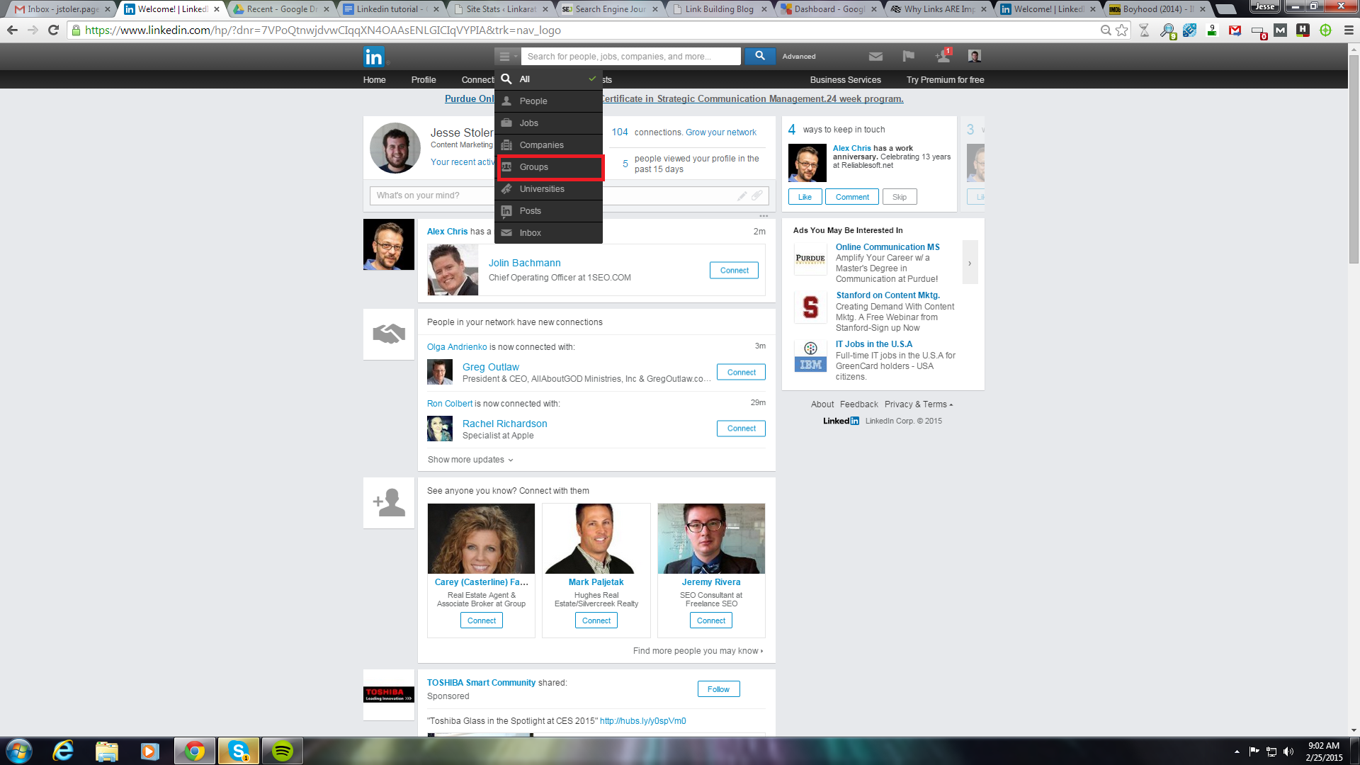
Task: Skip the Alex Chris anniversary card
Action: pyautogui.click(x=900, y=197)
